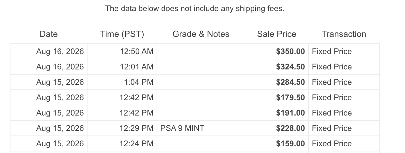Select the $159.00 sale price cell
The height and width of the screenshot is (153, 405).
[277, 143]
